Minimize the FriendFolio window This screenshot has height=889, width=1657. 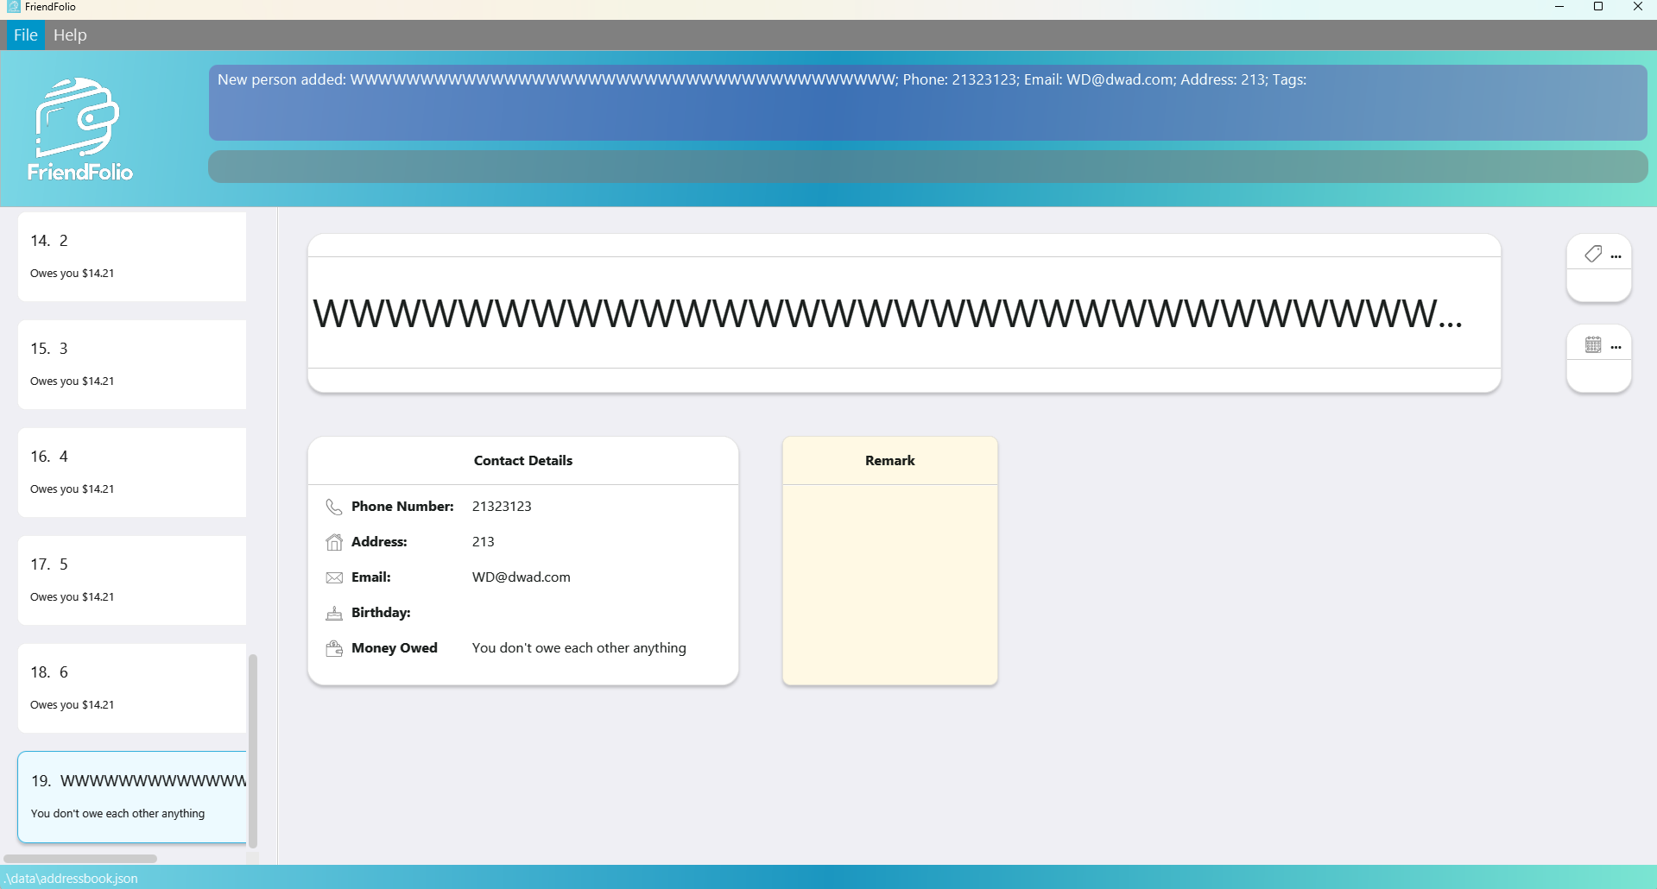[1559, 7]
